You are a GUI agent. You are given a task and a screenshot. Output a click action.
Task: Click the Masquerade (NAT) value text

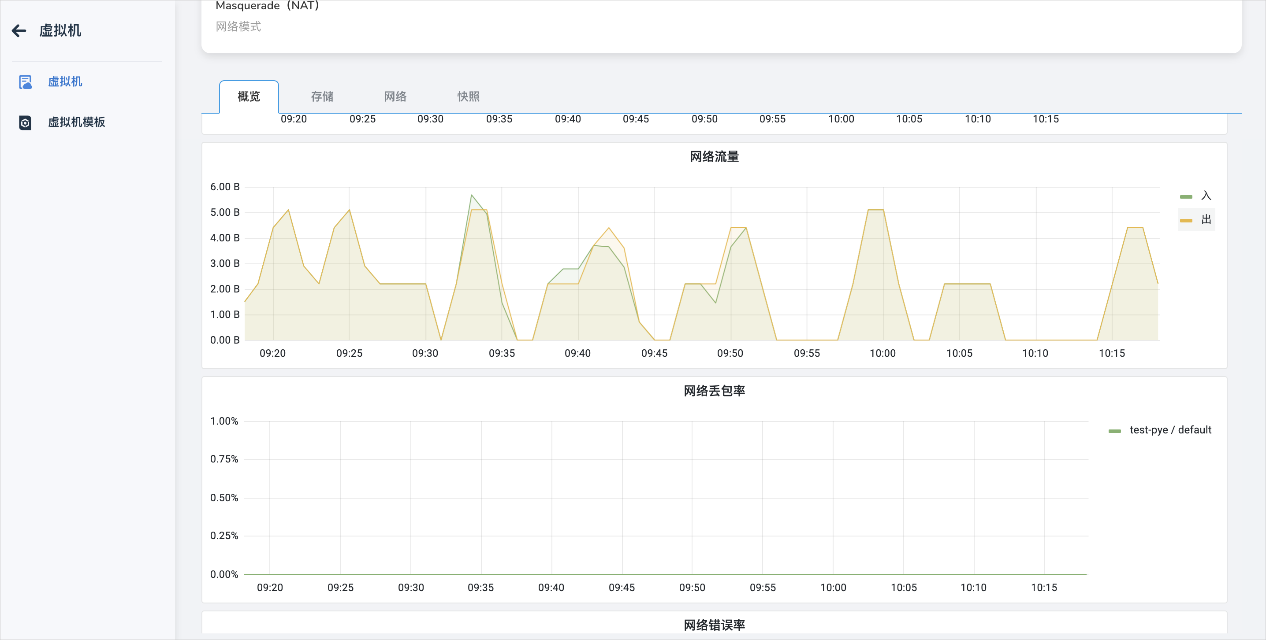point(268,5)
